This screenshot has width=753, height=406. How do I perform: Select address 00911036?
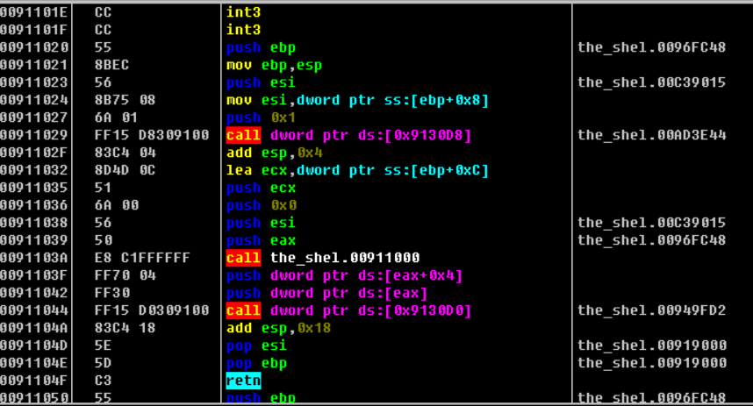[x=34, y=205]
